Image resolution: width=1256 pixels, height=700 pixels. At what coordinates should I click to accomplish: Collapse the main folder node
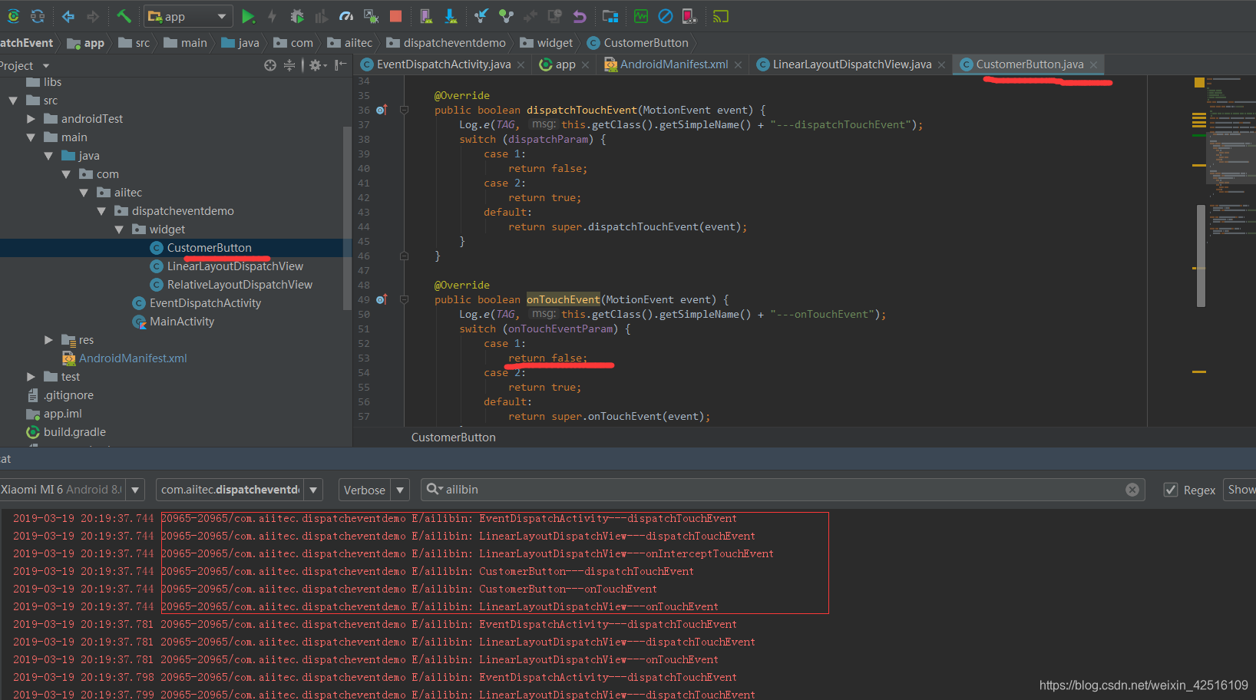pyautogui.click(x=31, y=137)
